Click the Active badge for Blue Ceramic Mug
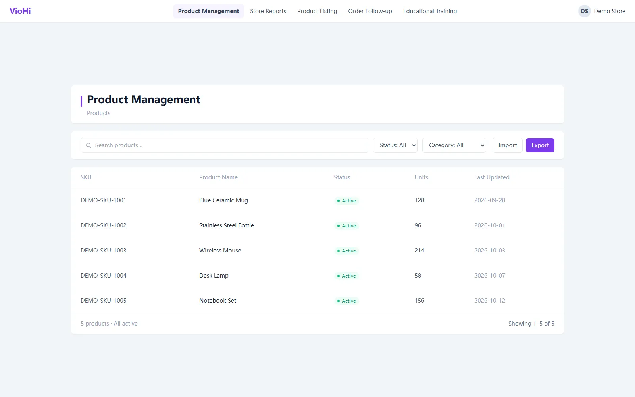The height and width of the screenshot is (397, 635). tap(346, 201)
